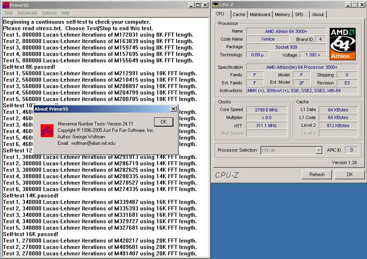
Task: Click the Level 2 value 512 KBytes
Action: [x=338, y=125]
